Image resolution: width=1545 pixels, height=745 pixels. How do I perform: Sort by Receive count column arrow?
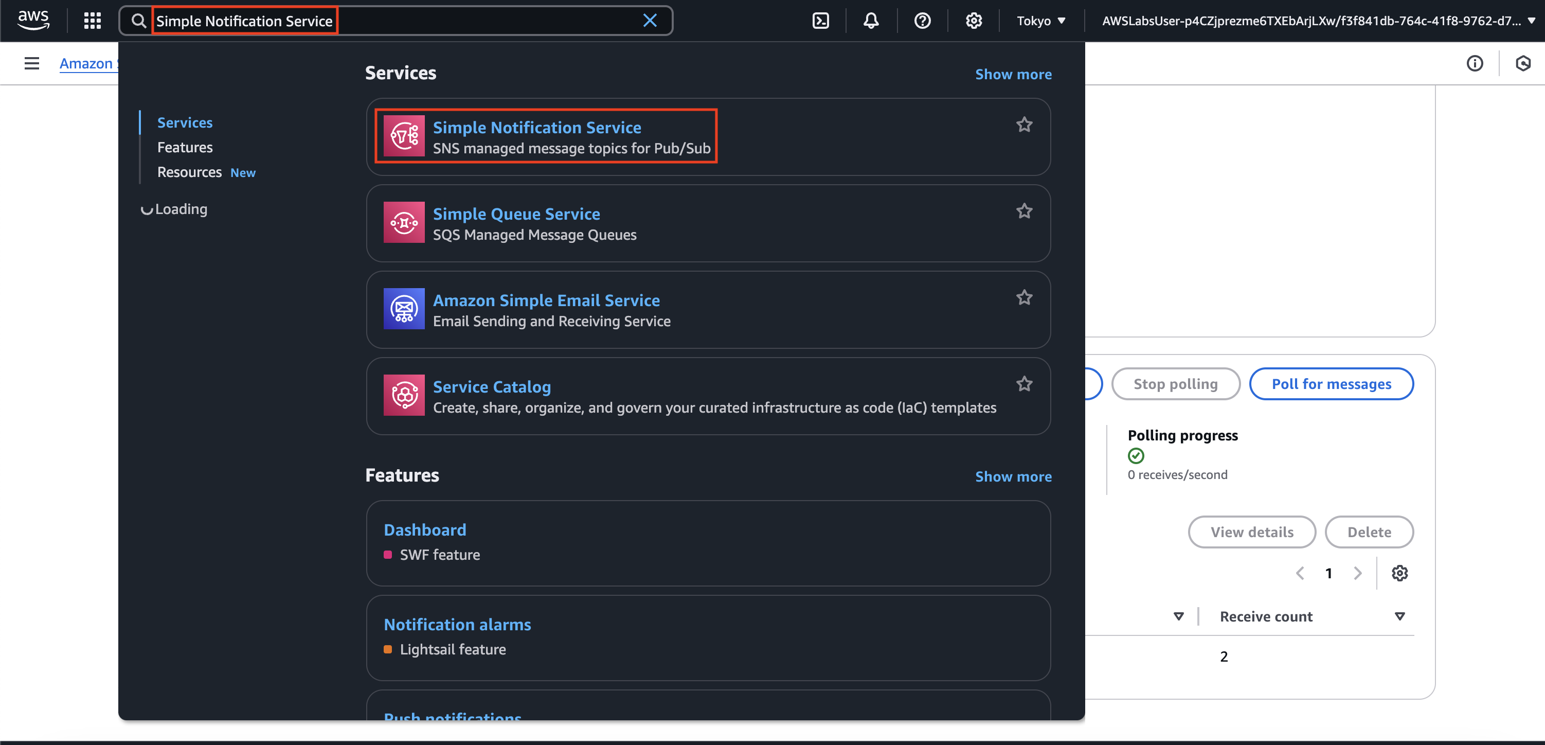coord(1399,617)
